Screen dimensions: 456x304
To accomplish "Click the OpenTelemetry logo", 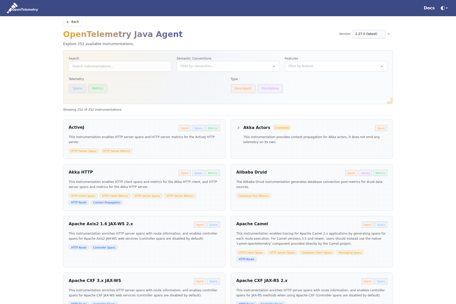I will (x=22, y=8).
